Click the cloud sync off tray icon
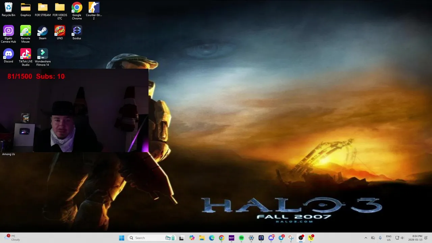Viewport: 432px width, 243px height. pyautogui.click(x=373, y=238)
